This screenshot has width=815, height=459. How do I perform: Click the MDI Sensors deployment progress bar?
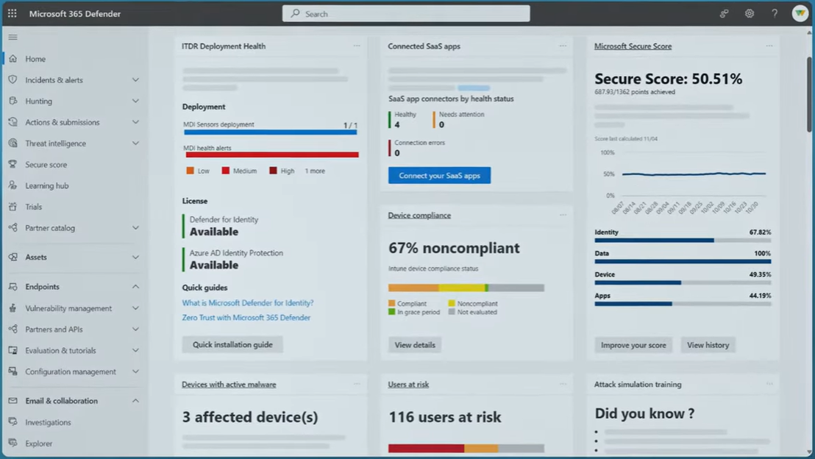click(270, 132)
